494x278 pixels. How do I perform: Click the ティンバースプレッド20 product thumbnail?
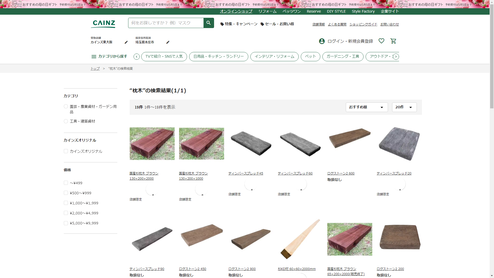(x=399, y=144)
